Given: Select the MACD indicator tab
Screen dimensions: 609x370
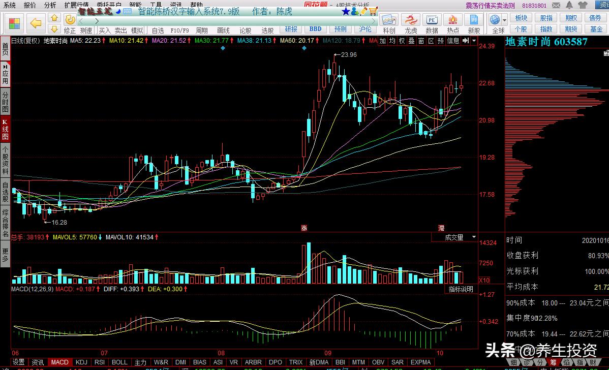Looking at the screenshot, I should click(60, 362).
